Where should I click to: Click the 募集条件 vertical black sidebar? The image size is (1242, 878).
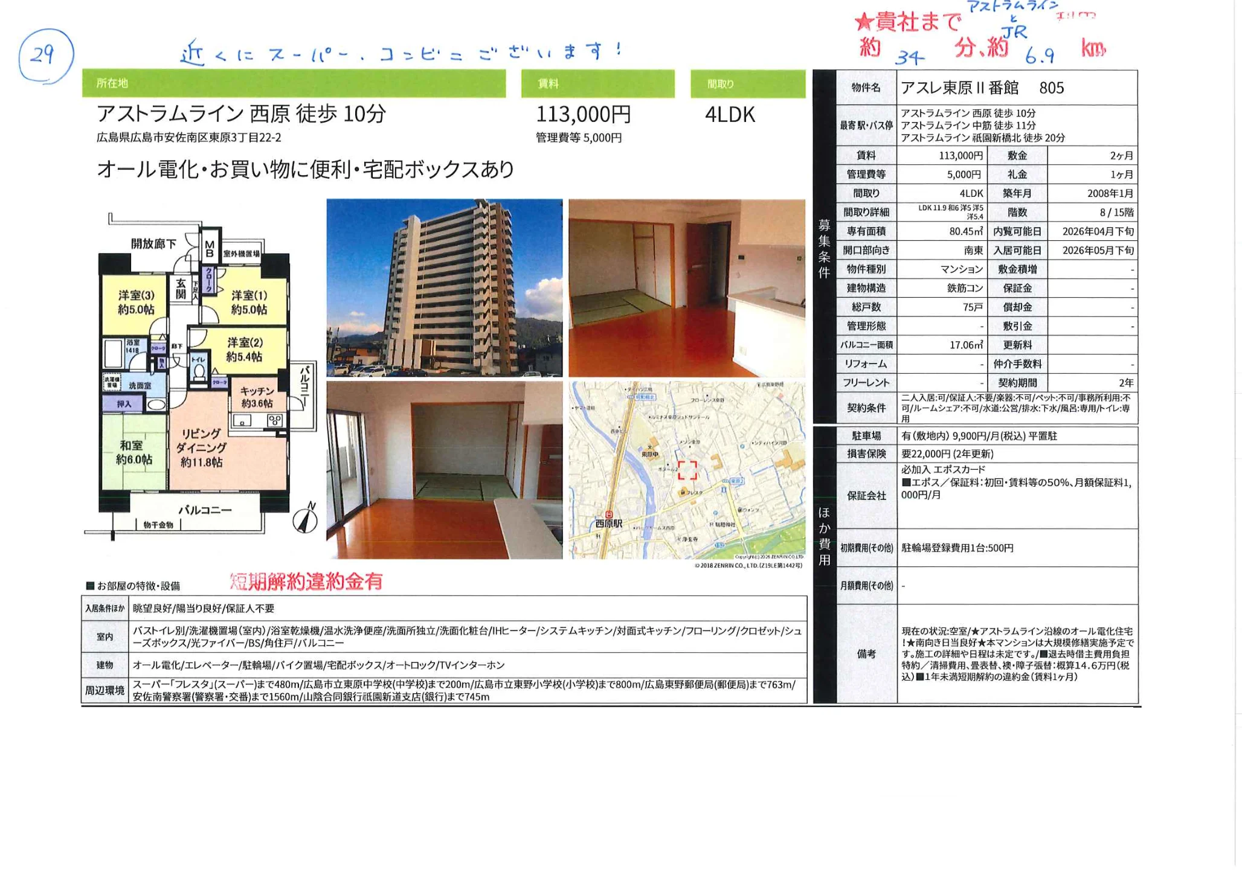[x=825, y=248]
